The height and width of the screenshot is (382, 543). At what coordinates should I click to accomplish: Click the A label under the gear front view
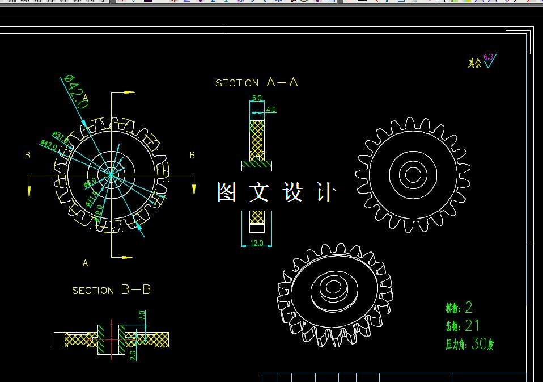(x=85, y=263)
